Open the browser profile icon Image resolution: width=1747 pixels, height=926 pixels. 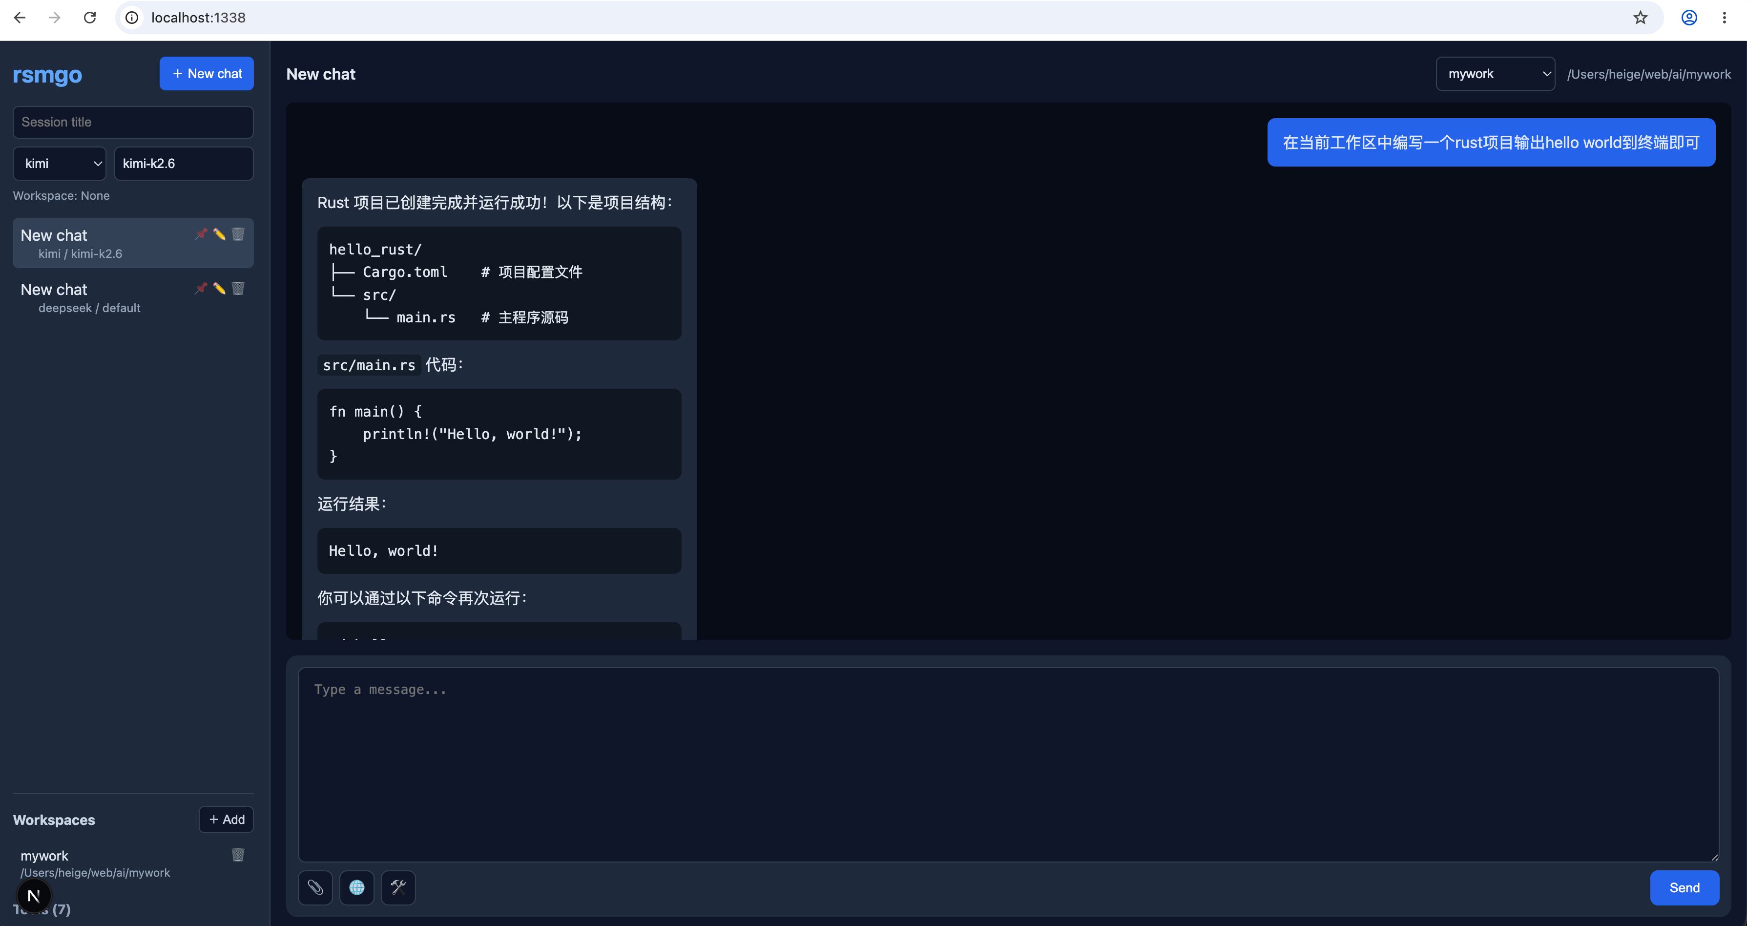tap(1689, 18)
